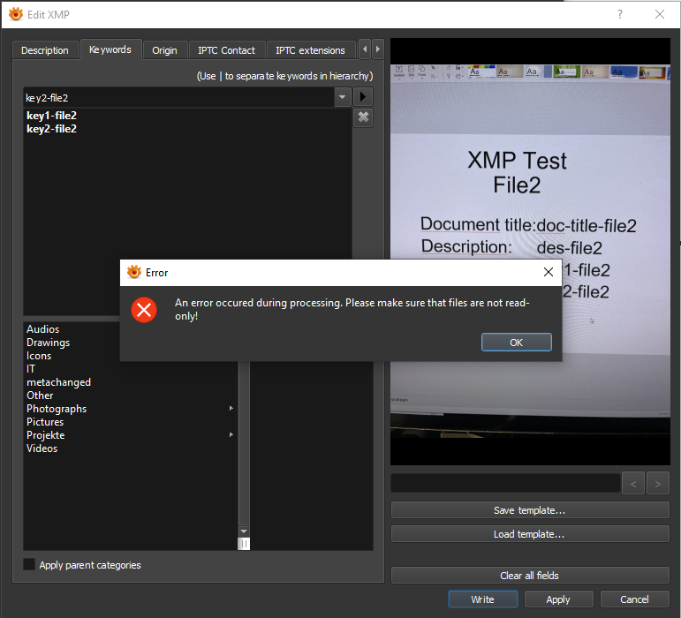Click Save template... button
Viewport: 681px width, 618px height.
point(530,510)
